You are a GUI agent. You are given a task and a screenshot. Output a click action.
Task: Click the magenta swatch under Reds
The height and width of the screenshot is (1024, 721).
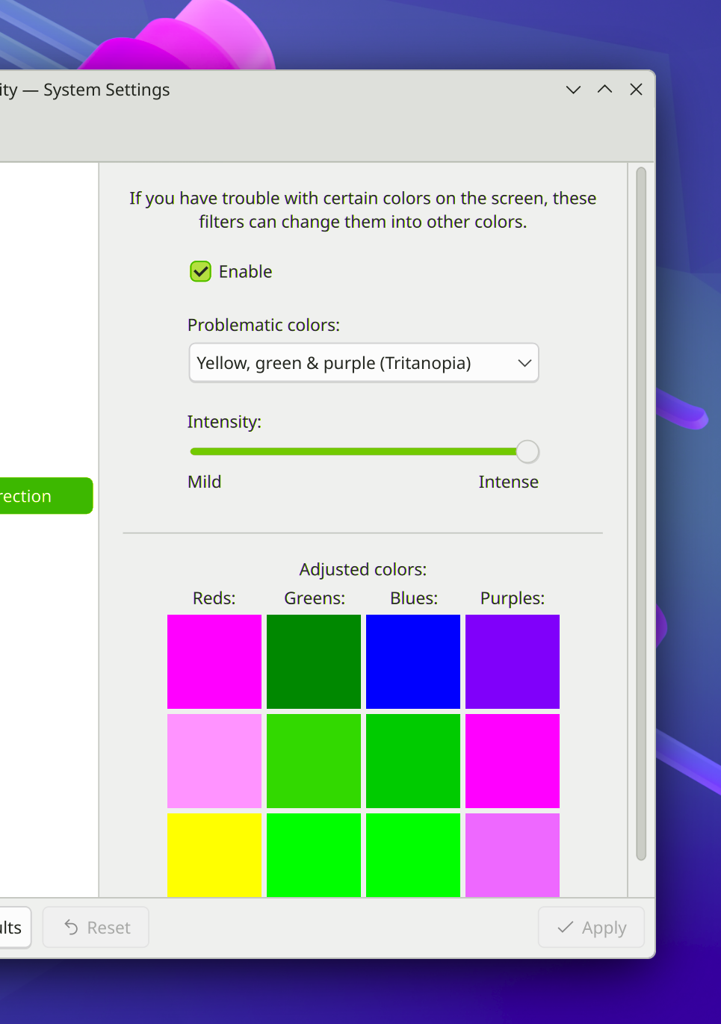214,662
